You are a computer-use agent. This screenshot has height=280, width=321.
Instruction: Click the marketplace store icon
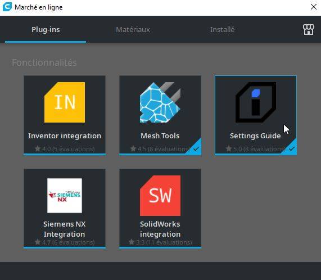click(308, 30)
